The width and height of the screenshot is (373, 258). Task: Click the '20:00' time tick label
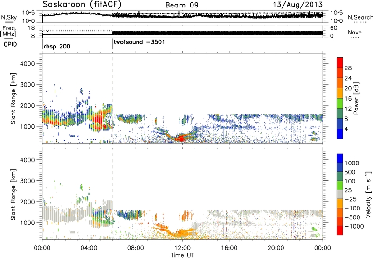276,248
